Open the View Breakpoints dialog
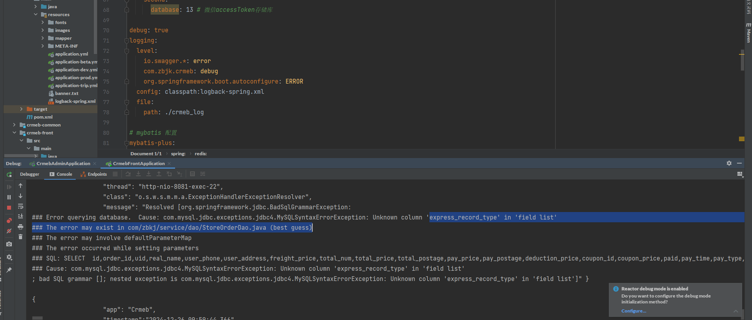The image size is (752, 320). point(9,221)
